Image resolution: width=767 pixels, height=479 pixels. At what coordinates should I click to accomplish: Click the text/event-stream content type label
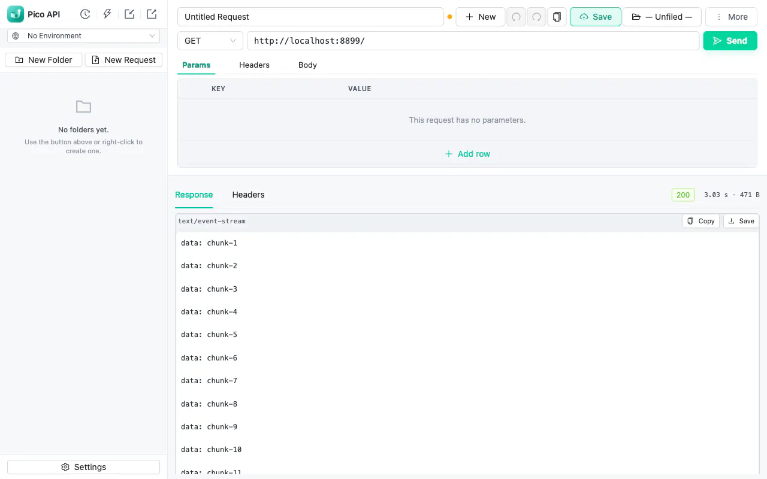tap(212, 221)
